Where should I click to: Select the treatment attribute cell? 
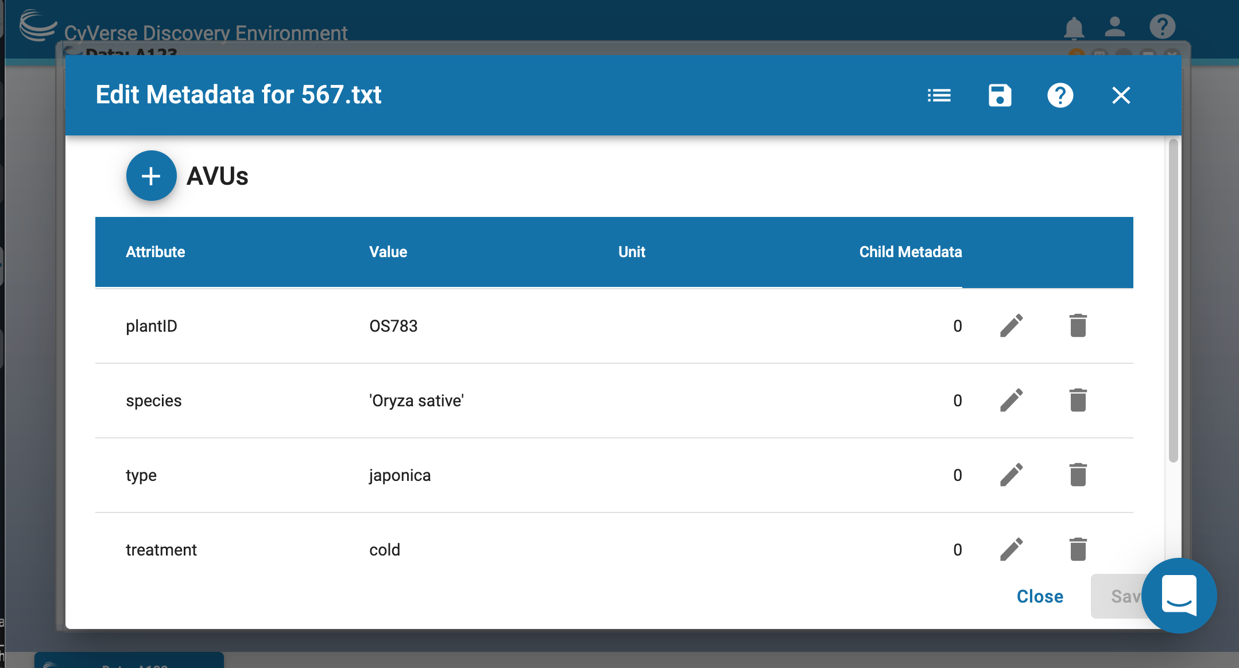point(161,550)
